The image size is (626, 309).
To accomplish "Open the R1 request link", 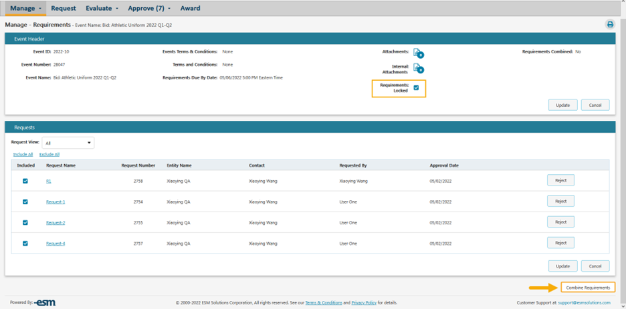I will click(49, 181).
